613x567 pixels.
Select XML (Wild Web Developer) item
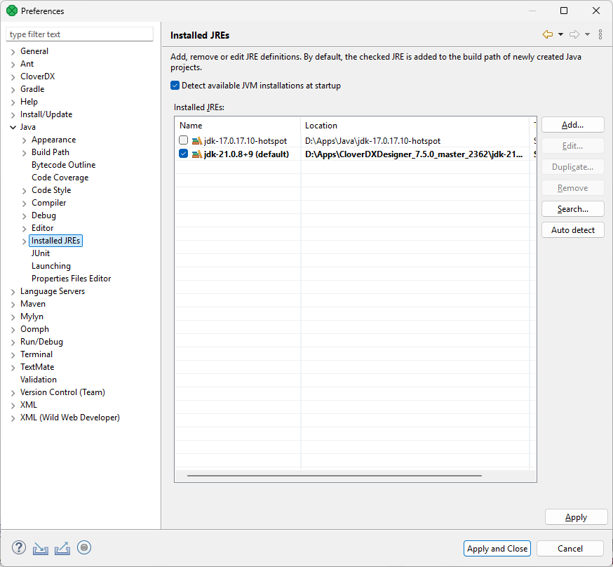(x=70, y=418)
